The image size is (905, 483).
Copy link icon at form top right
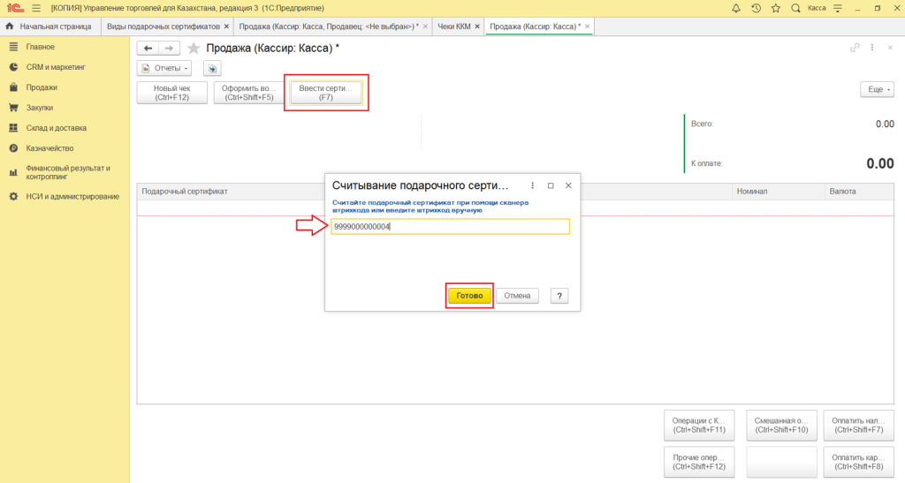[855, 48]
